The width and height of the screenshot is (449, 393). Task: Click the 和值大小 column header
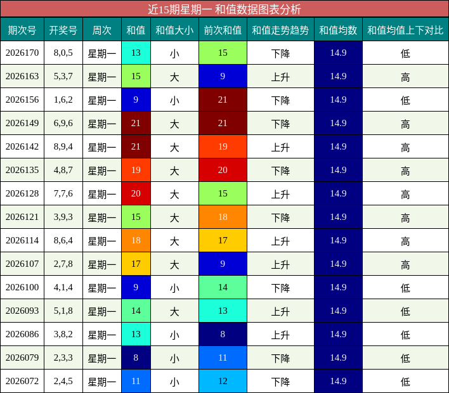coord(174,30)
